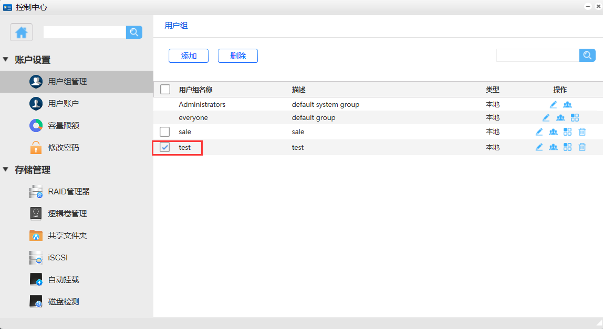Open RAID管理器 in the sidebar

pyautogui.click(x=69, y=192)
